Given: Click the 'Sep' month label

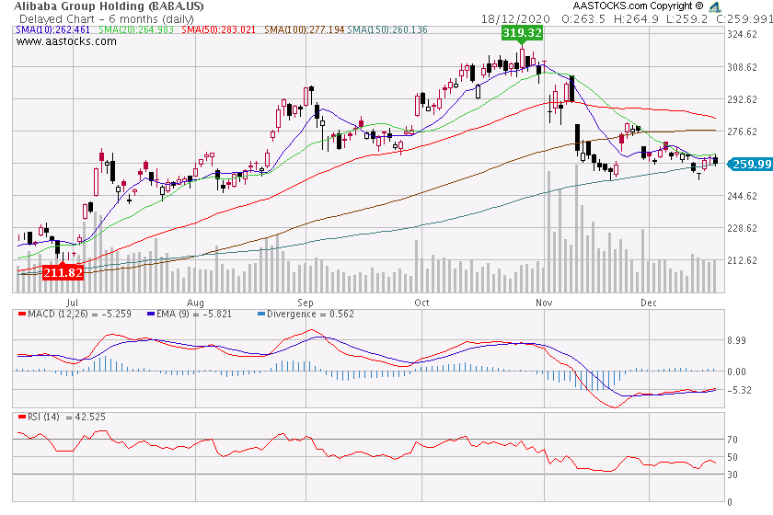Looking at the screenshot, I should [x=306, y=303].
